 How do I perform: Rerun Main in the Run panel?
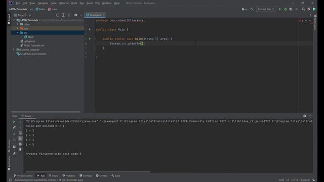(14, 122)
